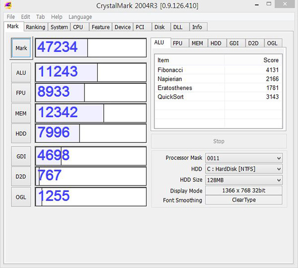
Task: Click the Font Smoothing ClearType field
Action: [244, 200]
